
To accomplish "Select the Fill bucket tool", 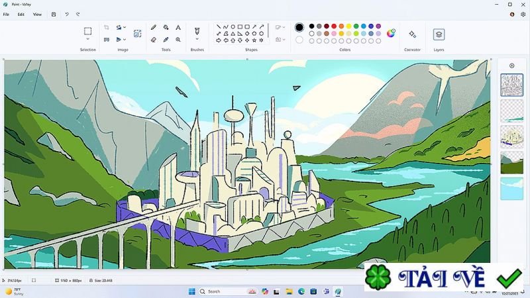I will point(166,28).
